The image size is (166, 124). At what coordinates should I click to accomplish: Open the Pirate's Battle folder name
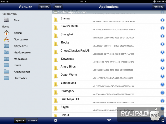[x=69, y=26]
